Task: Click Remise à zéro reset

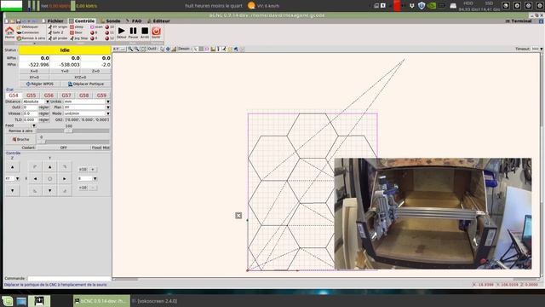Action: (31, 38)
